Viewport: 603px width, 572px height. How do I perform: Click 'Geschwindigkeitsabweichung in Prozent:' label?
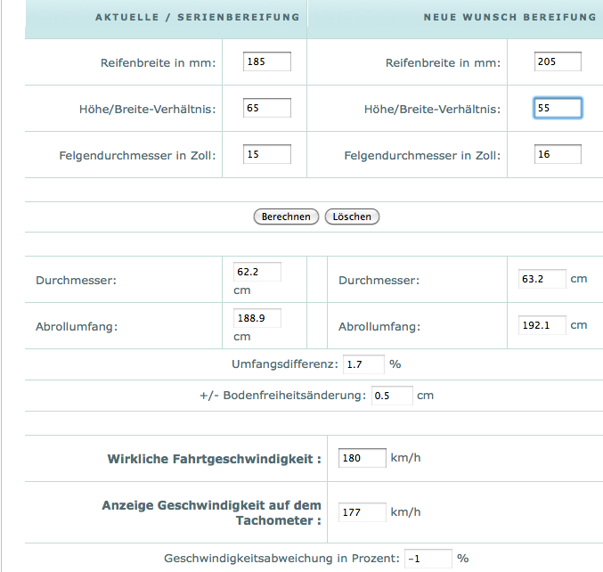coord(281,559)
